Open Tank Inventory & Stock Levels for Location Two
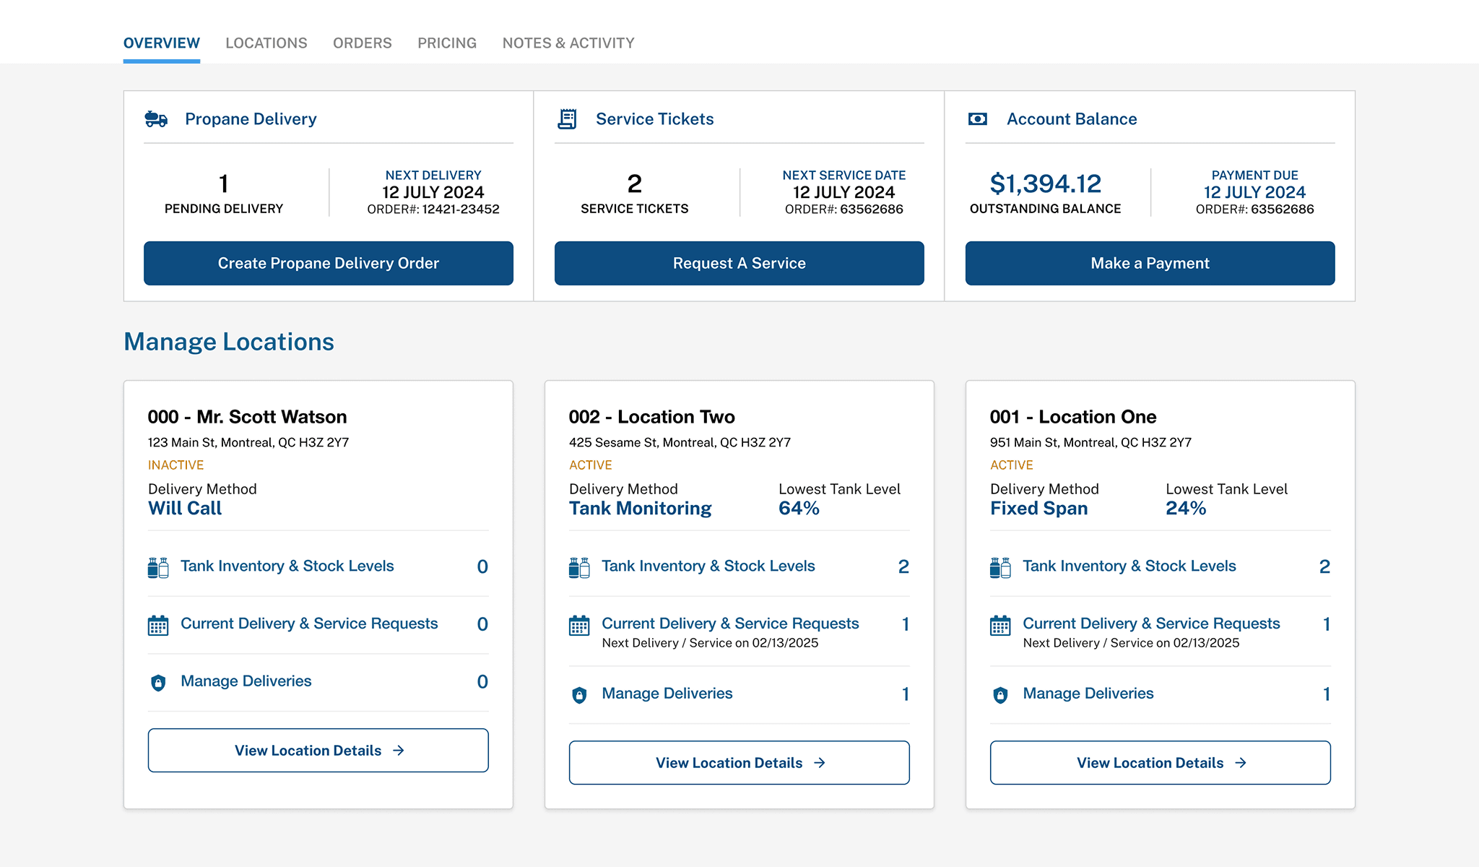This screenshot has width=1479, height=867. coord(708,566)
